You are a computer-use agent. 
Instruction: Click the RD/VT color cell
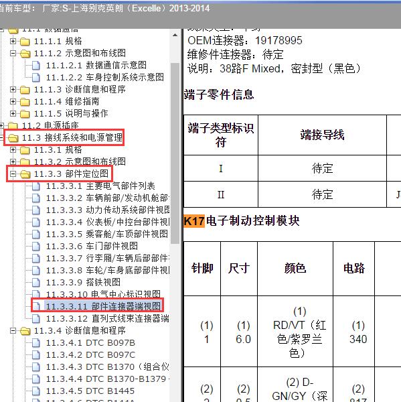295,332
